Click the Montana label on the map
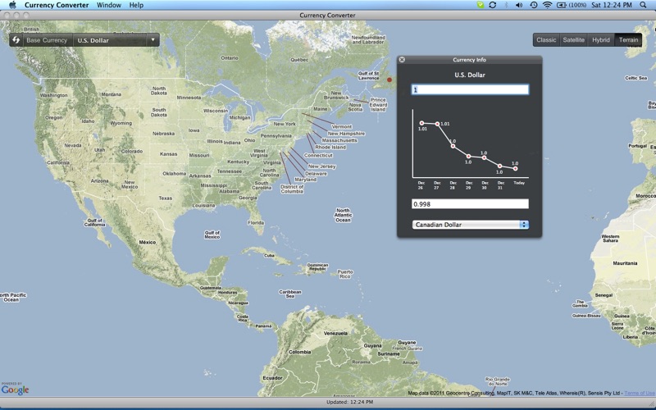The width and height of the screenshot is (656, 410). pos(111,94)
